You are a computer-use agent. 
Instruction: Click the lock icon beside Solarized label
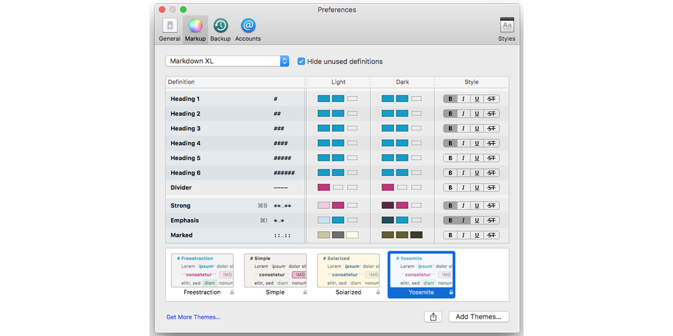[x=378, y=292]
